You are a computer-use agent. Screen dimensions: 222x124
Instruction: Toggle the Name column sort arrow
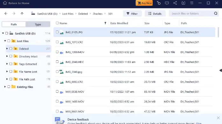coord(105,23)
